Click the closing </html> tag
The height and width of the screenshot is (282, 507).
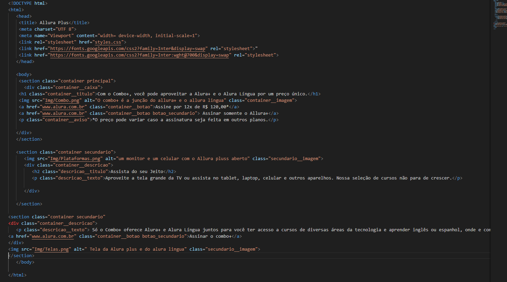pyautogui.click(x=17, y=275)
